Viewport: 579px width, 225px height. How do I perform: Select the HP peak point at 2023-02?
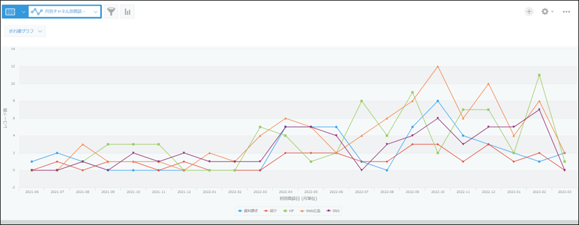tap(539, 75)
